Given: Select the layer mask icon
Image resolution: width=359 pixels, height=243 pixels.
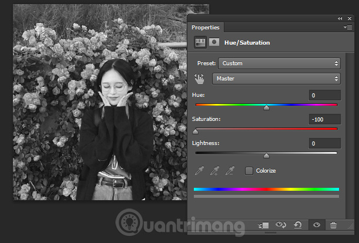Looking at the screenshot, I should click(x=214, y=42).
